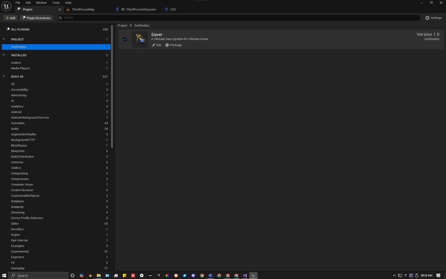This screenshot has height=279, width=446.
Task: Collapse the PROJECT category
Action: coord(4,39)
